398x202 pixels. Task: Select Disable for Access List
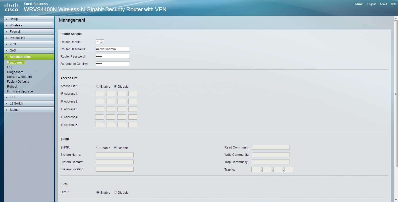pyautogui.click(x=115, y=86)
